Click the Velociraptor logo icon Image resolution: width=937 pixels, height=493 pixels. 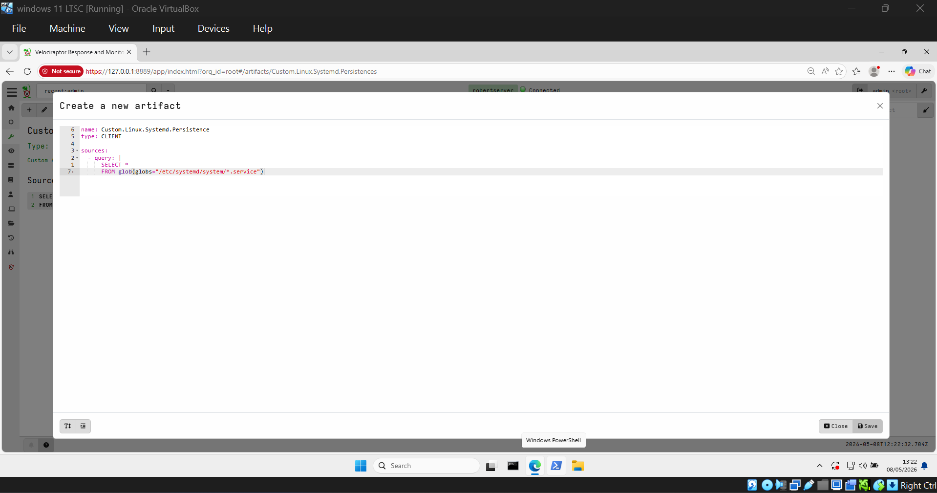tap(27, 91)
